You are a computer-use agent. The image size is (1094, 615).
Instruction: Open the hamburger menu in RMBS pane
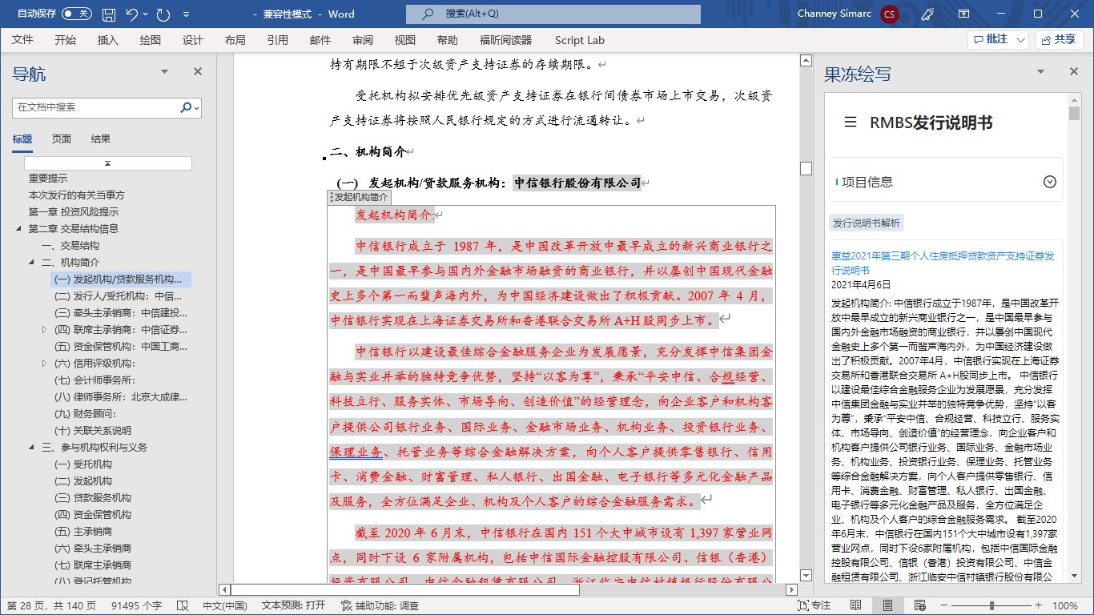[851, 123]
